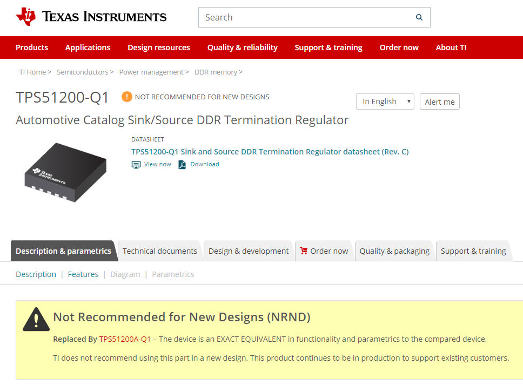The height and width of the screenshot is (385, 523).
Task: Open the About TI menu
Action: [x=451, y=48]
